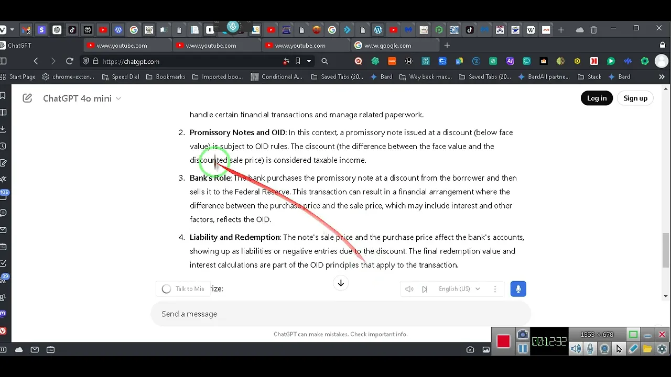Click the Log in button

point(597,98)
